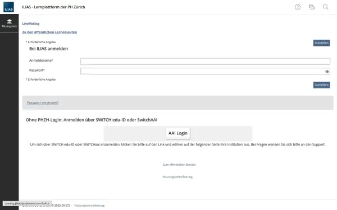The height and width of the screenshot is (210, 337).
Task: Open the Passwort vergessen? link
Action: (43, 103)
